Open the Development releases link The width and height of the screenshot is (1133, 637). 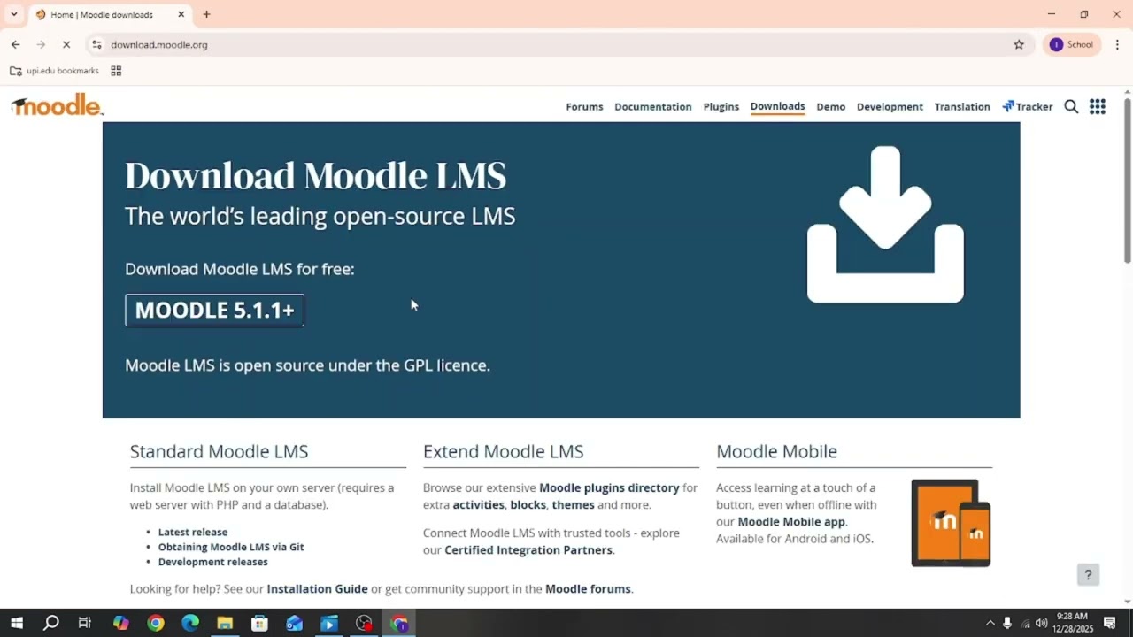coord(212,562)
